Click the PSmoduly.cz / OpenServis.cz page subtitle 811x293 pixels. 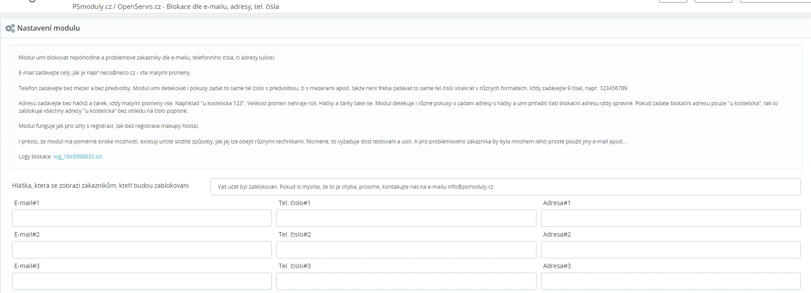[x=175, y=7]
